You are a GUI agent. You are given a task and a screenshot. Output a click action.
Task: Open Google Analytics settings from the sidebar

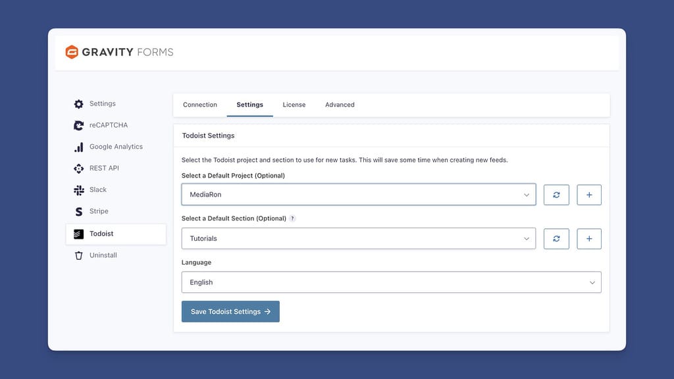pos(78,147)
